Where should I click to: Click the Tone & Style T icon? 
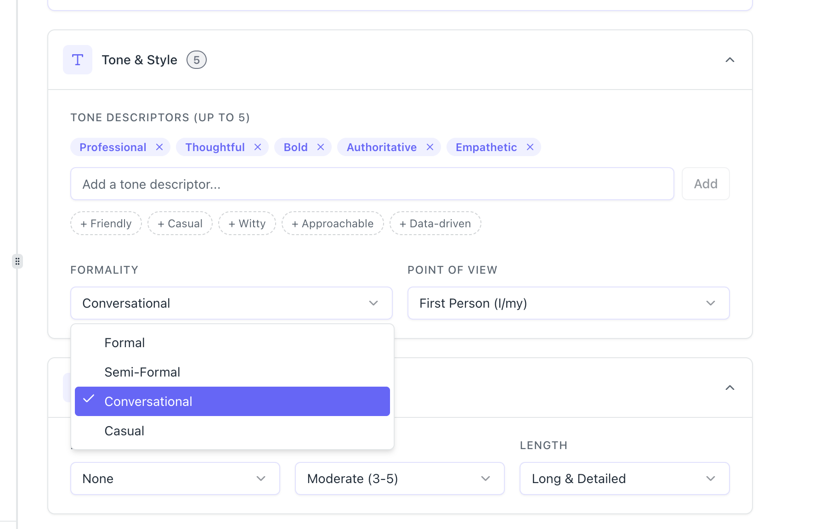pos(78,60)
